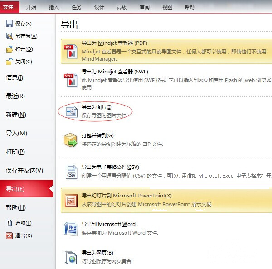Open the 保存并发送(V) page
Screen dimensions: 272x269
pyautogui.click(x=24, y=170)
